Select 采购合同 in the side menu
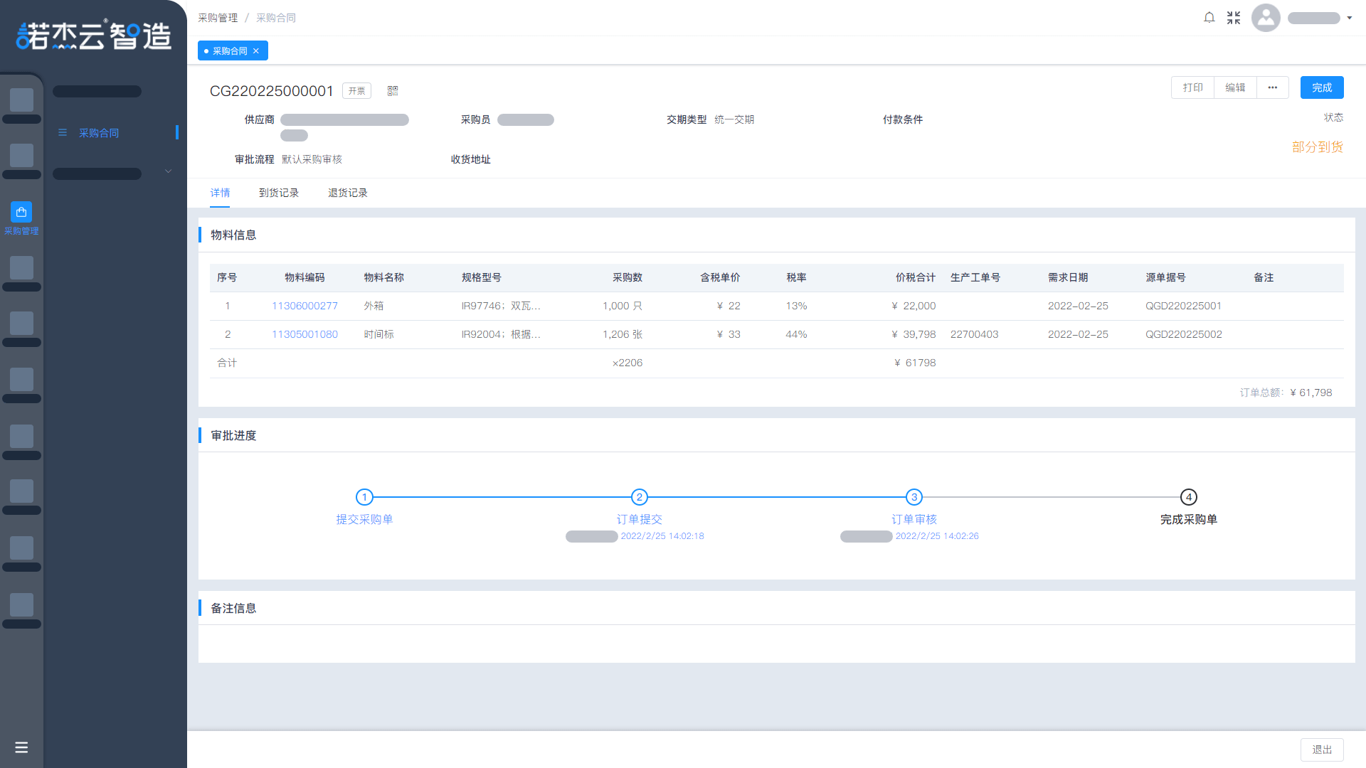Viewport: 1366px width, 768px height. 99,133
